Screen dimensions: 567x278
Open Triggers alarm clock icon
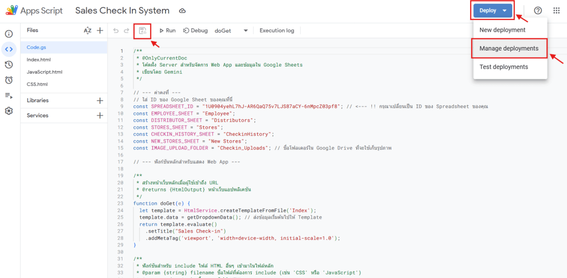[x=9, y=80]
